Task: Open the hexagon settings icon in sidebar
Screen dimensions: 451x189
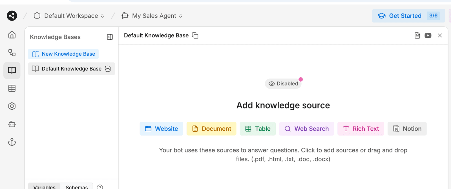Action: click(12, 106)
